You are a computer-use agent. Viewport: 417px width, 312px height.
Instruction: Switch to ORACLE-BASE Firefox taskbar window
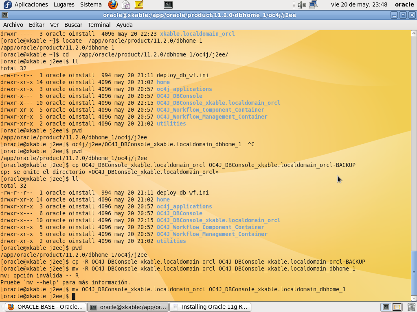[x=46, y=307]
